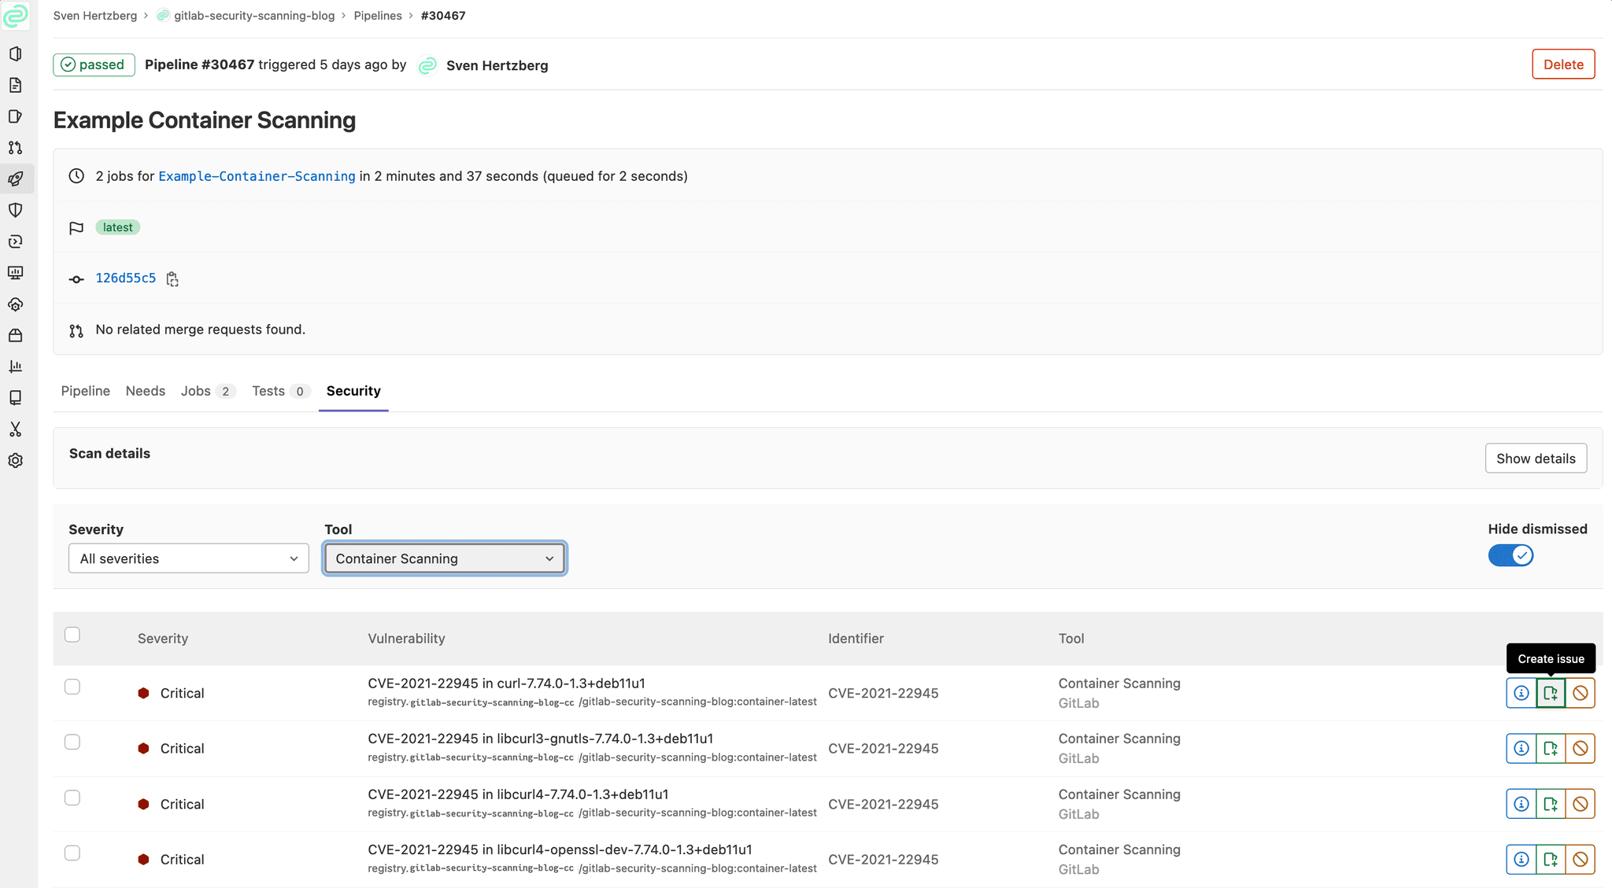Toggle the Hide dismissed switch
Screen dimensions: 1612x888
point(1510,555)
